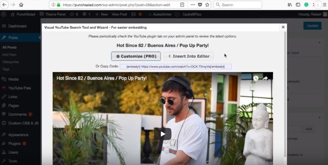Bookmark this page with star icon
The image size is (328, 165).
click(x=207, y=5)
